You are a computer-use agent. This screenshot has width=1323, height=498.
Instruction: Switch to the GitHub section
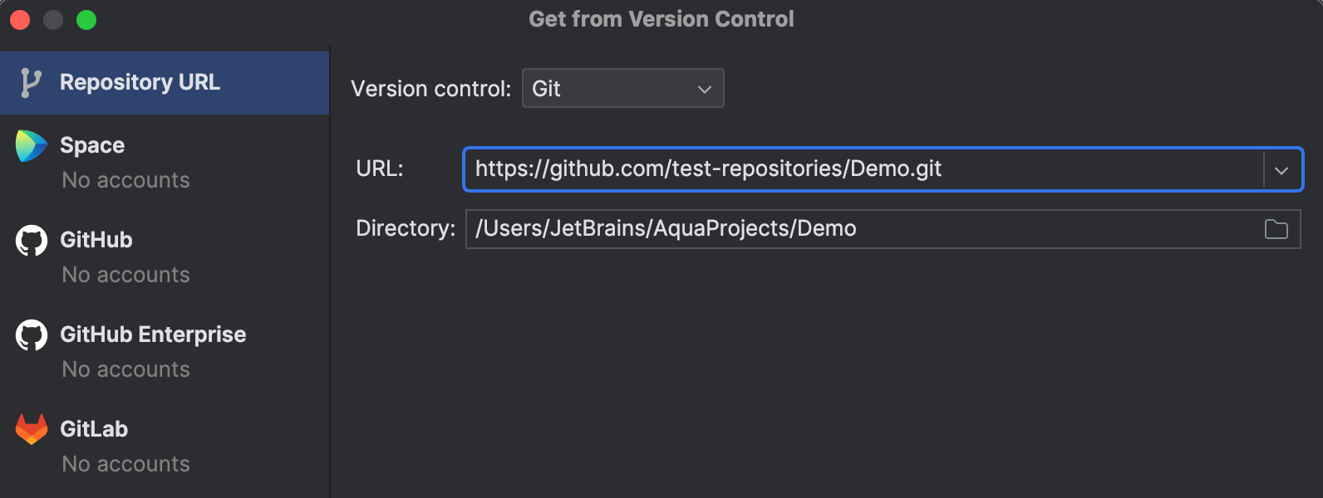click(165, 256)
